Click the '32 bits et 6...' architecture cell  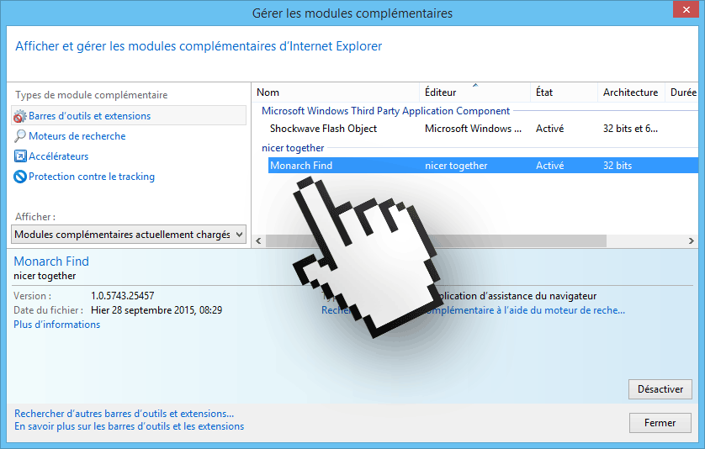[x=630, y=129]
